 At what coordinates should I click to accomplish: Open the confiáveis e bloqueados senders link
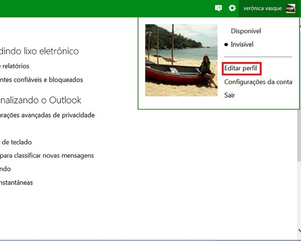(x=41, y=80)
